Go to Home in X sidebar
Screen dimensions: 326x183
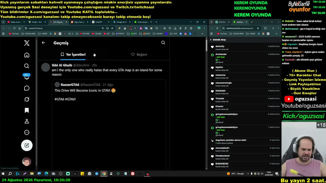[27, 55]
